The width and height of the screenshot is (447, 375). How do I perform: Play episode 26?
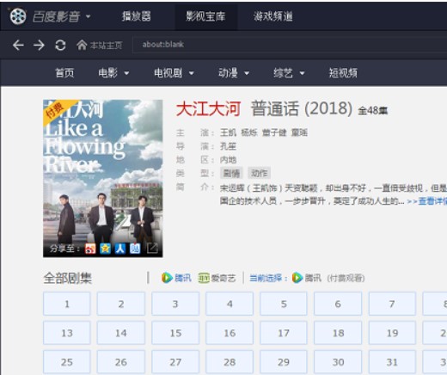click(121, 362)
